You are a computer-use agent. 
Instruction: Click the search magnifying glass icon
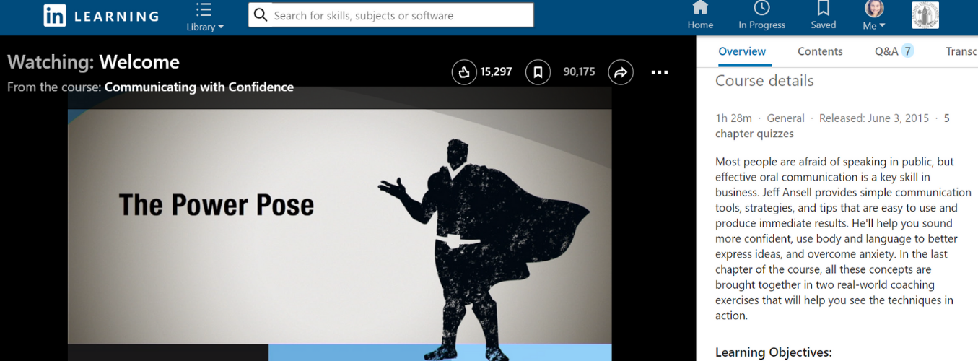[261, 15]
